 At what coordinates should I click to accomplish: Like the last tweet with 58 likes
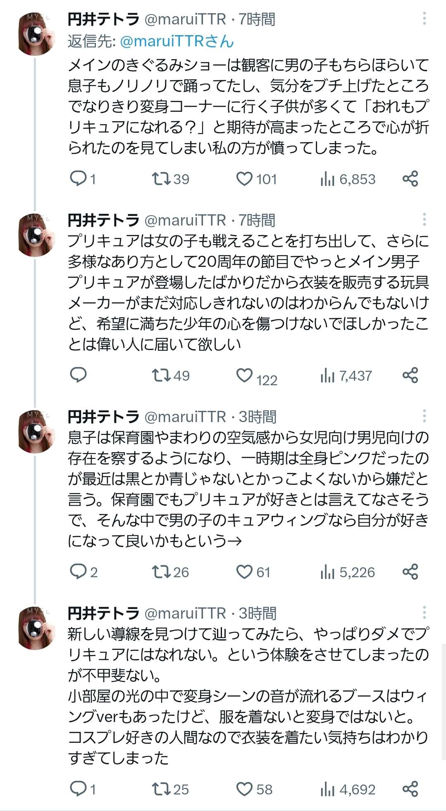244,789
